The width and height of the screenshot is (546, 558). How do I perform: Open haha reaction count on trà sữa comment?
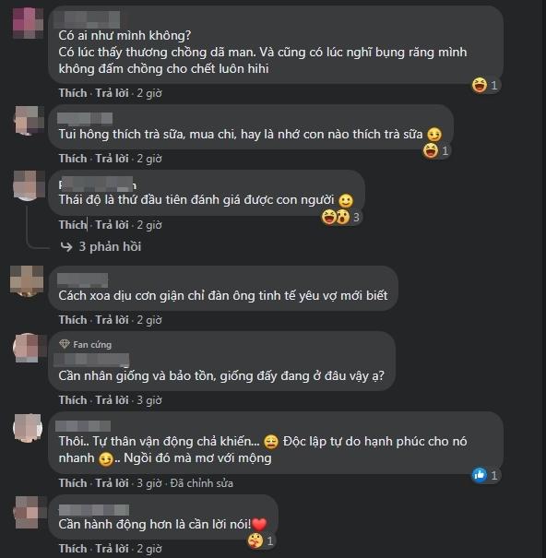click(445, 151)
